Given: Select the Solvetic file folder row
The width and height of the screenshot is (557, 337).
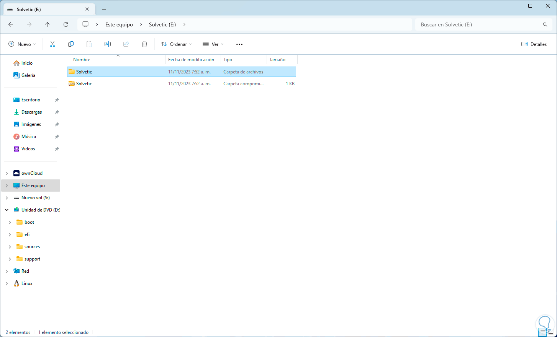Looking at the screenshot, I should (182, 72).
